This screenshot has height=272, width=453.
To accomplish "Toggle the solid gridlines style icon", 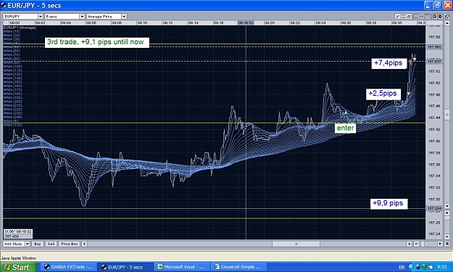I will point(416,17).
